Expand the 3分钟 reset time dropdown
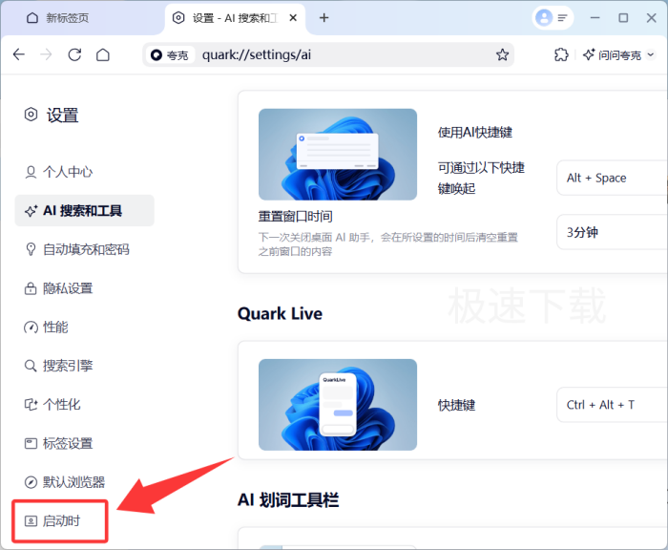Screen dimensions: 668x550 click(x=611, y=232)
